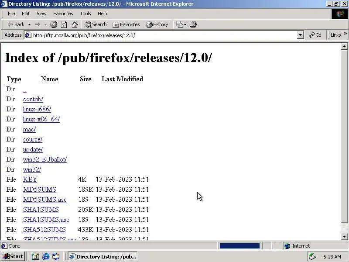
Task: Open the Tools menu
Action: 86,14
